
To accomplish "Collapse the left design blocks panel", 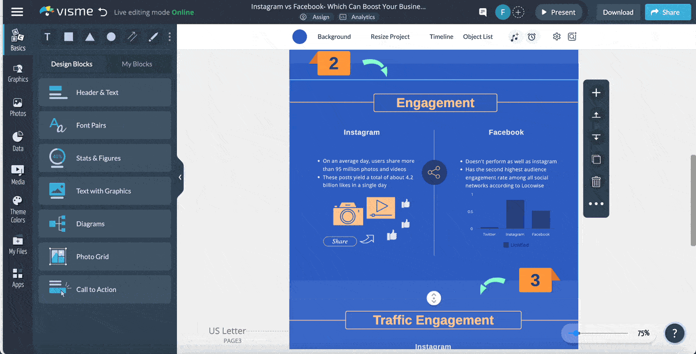I will point(180,177).
